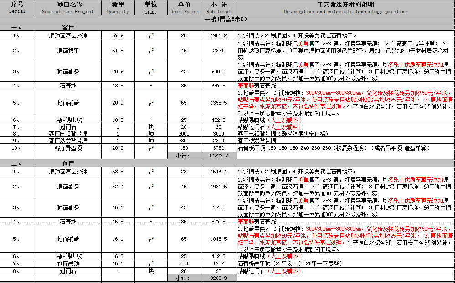Select the 412.5 sub-total cell
This screenshot has width=455, height=283.
[x=218, y=256]
